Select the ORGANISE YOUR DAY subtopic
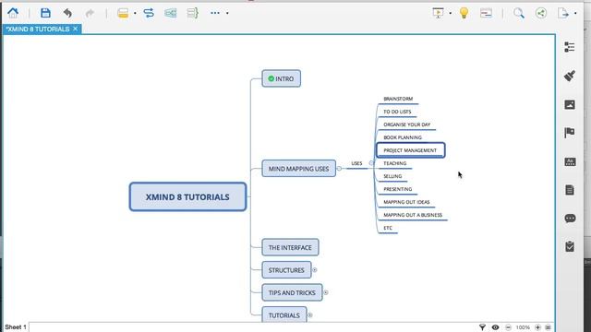The image size is (591, 332). [406, 125]
